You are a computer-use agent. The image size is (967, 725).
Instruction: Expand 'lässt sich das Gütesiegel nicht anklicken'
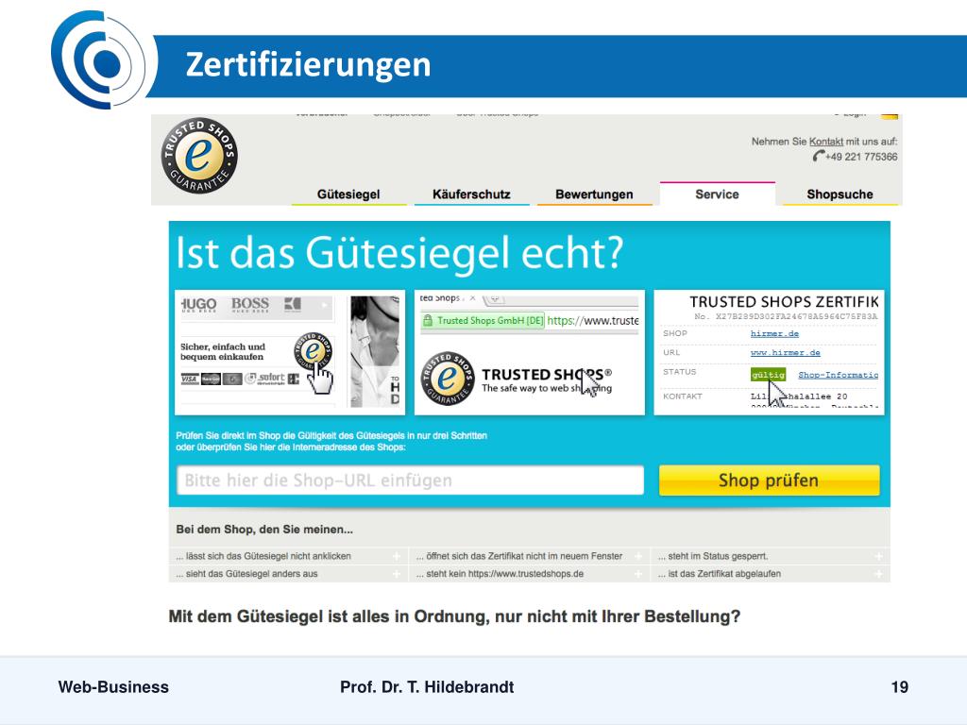point(286,556)
